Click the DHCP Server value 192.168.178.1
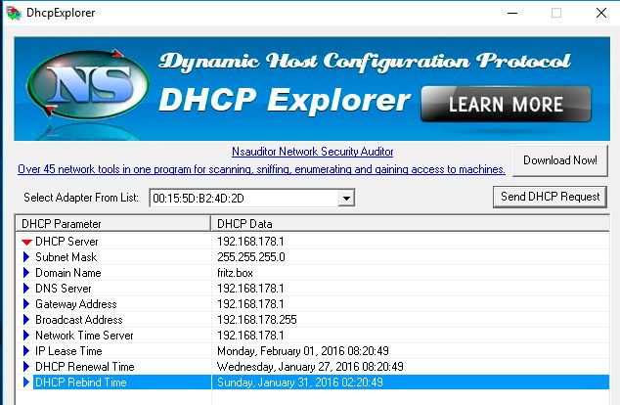The image size is (620, 405). click(x=250, y=242)
